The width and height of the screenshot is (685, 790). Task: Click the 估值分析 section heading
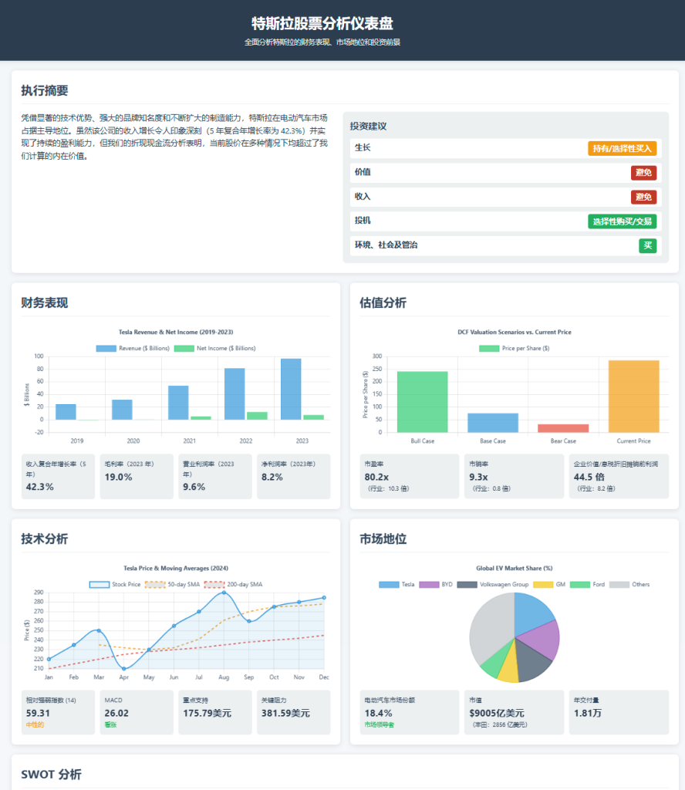pos(383,302)
